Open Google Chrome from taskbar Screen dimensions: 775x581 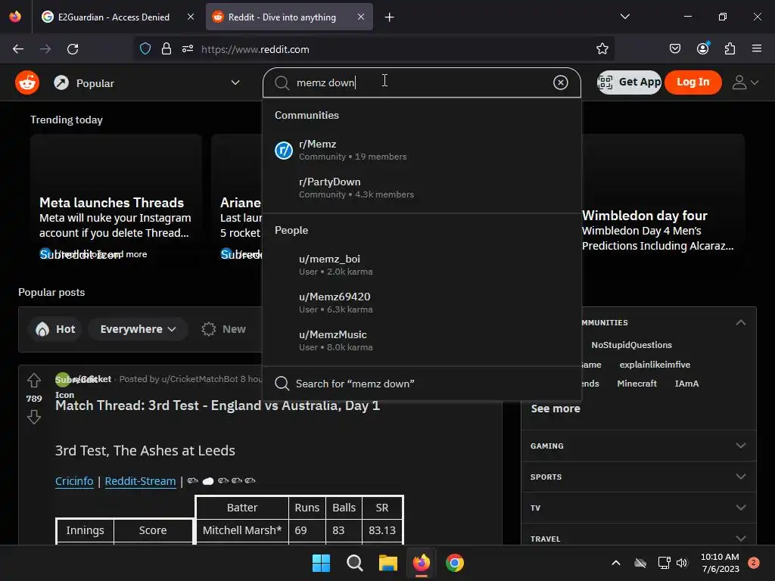[455, 563]
